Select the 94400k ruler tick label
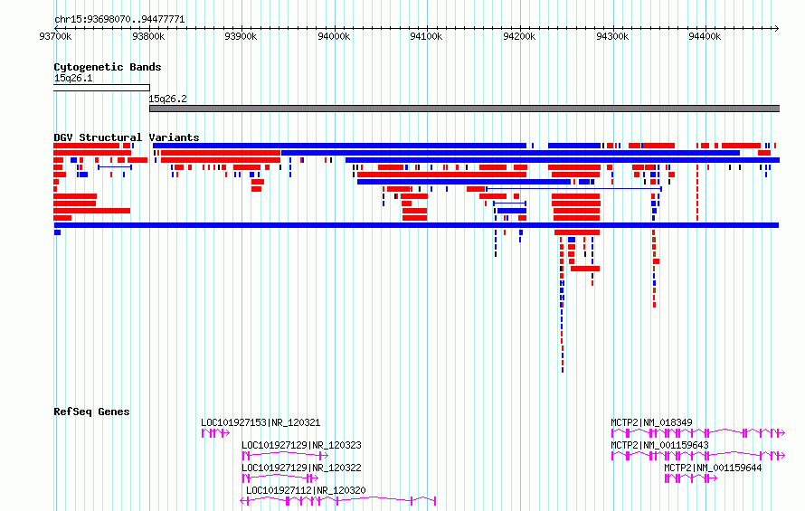Viewport: 805px width, 511px height. point(705,36)
